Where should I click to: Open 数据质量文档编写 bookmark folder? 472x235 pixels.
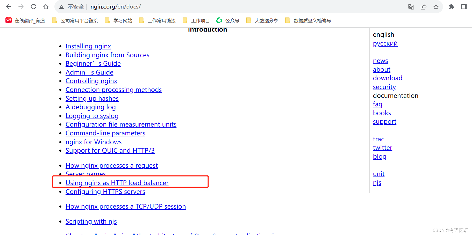[308, 20]
